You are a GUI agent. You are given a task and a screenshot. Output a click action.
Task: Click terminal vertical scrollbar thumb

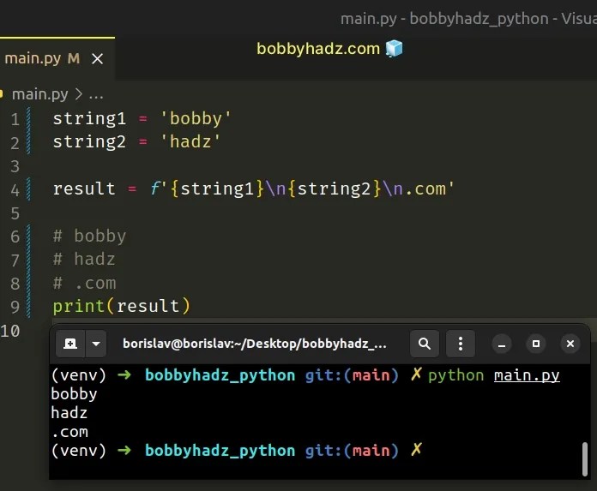click(x=585, y=458)
